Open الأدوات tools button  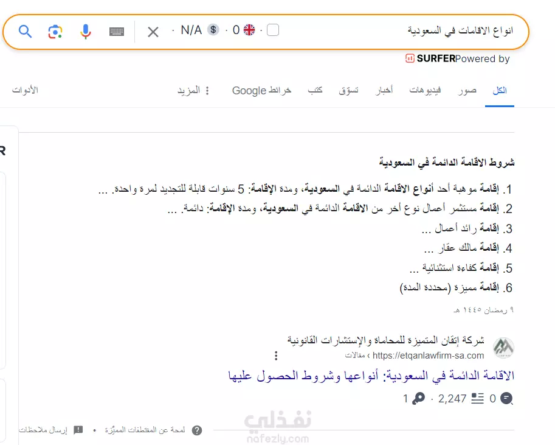click(25, 90)
